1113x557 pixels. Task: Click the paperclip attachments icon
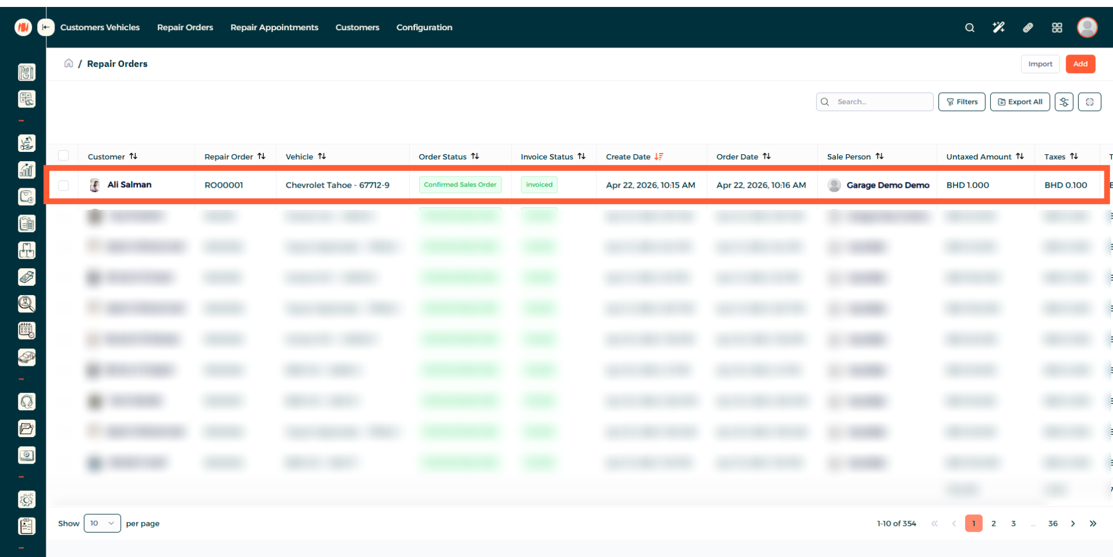pyautogui.click(x=1028, y=28)
